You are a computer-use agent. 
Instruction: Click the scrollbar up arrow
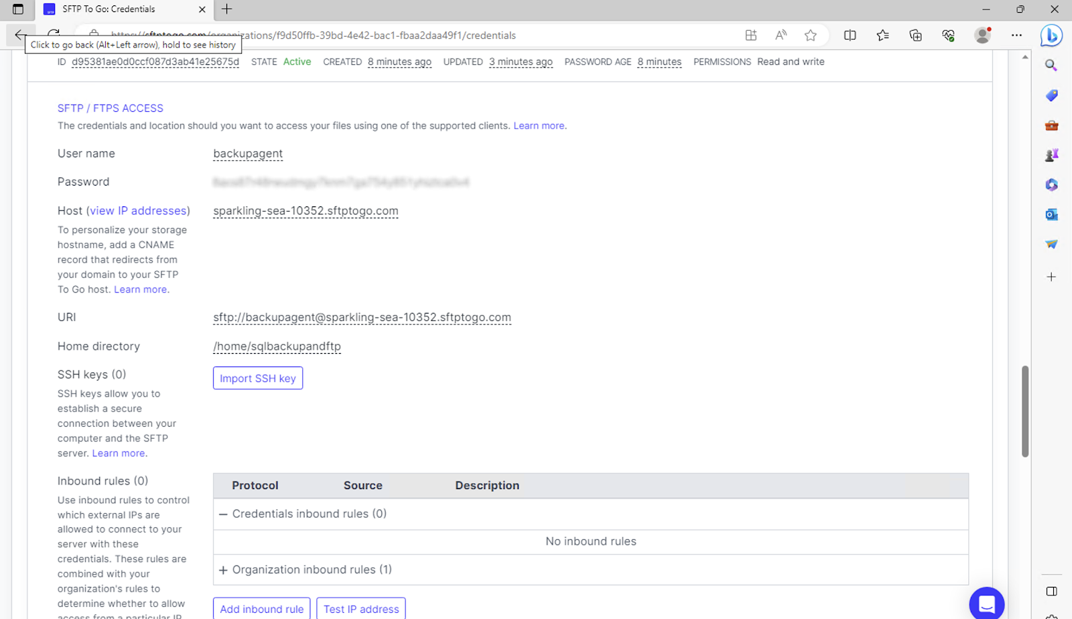point(1025,58)
